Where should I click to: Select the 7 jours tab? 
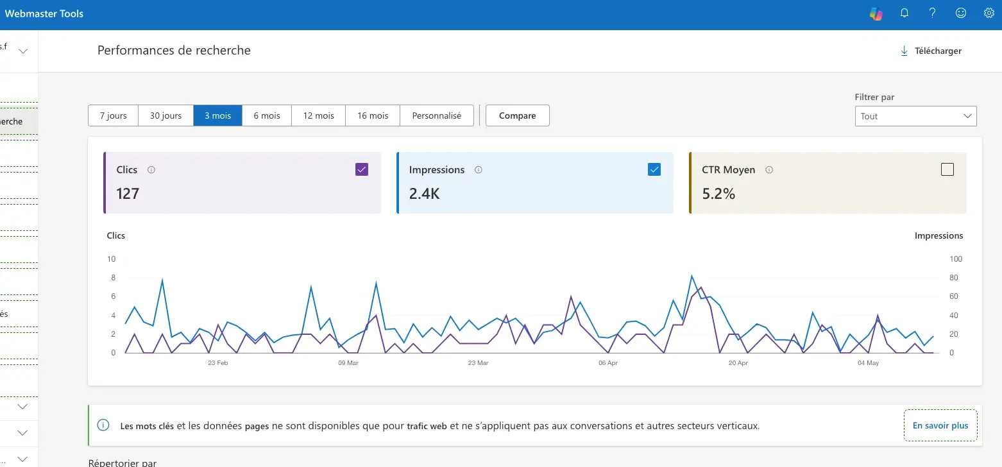[x=114, y=115]
